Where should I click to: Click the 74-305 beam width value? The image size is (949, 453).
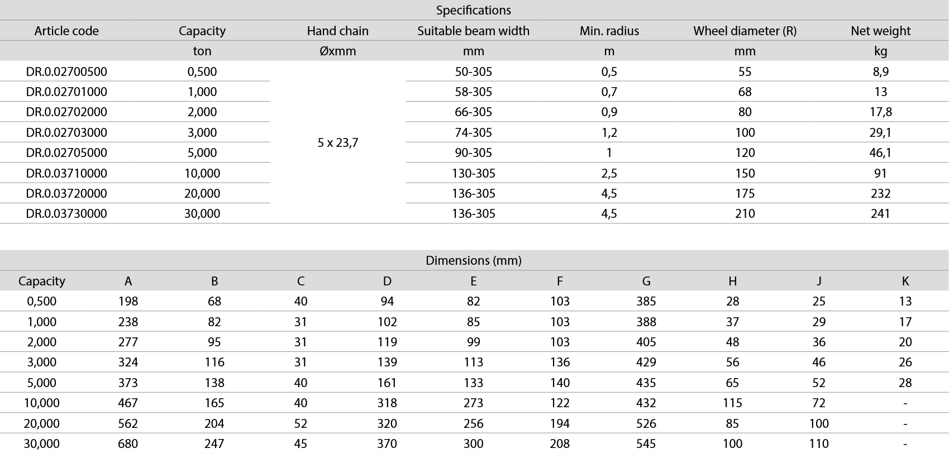point(473,132)
